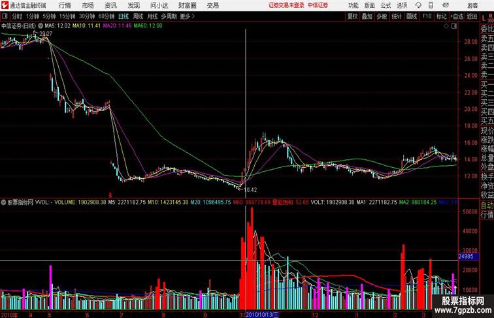
Task: Click the 自动 tab on right sidebar
Action: coord(487,206)
